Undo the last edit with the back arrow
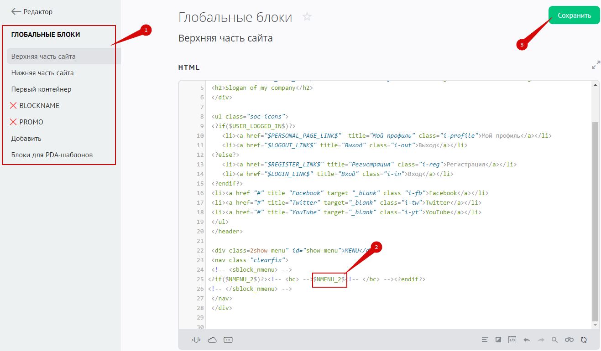The width and height of the screenshot is (601, 351). (x=527, y=340)
